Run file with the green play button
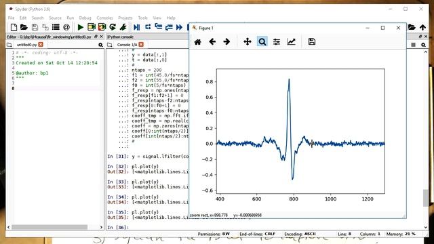The width and height of the screenshot is (434, 244). coord(81,27)
